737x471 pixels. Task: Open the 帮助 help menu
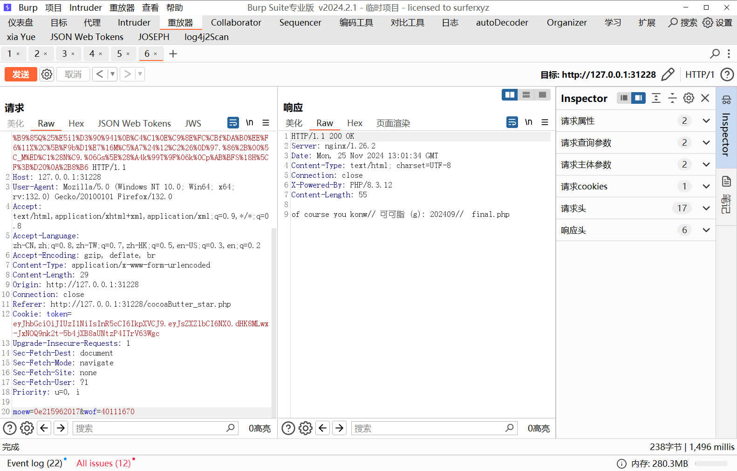[x=175, y=8]
